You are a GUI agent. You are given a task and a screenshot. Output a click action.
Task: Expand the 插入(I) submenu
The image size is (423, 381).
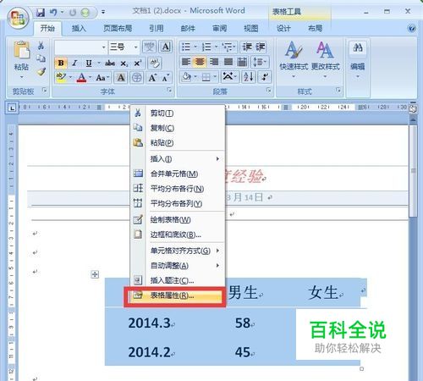tap(178, 159)
